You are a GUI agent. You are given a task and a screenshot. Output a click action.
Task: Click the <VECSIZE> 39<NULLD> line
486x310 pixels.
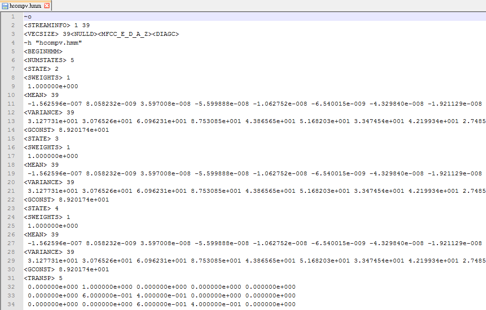click(x=101, y=34)
